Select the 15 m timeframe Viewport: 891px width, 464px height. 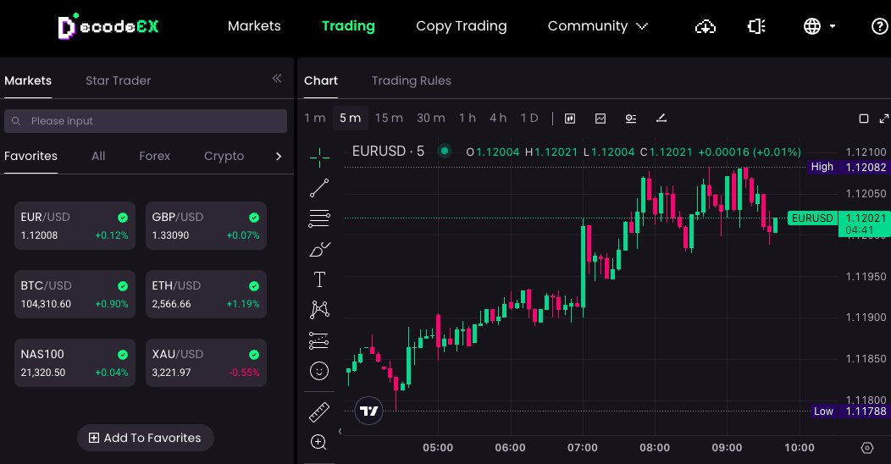point(389,118)
